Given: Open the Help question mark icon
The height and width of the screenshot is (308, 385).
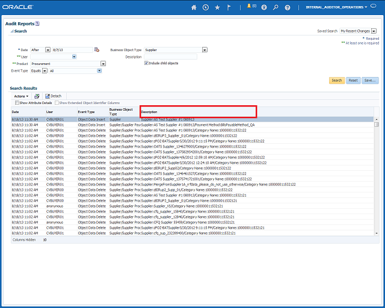Looking at the screenshot, I should click(288, 8).
